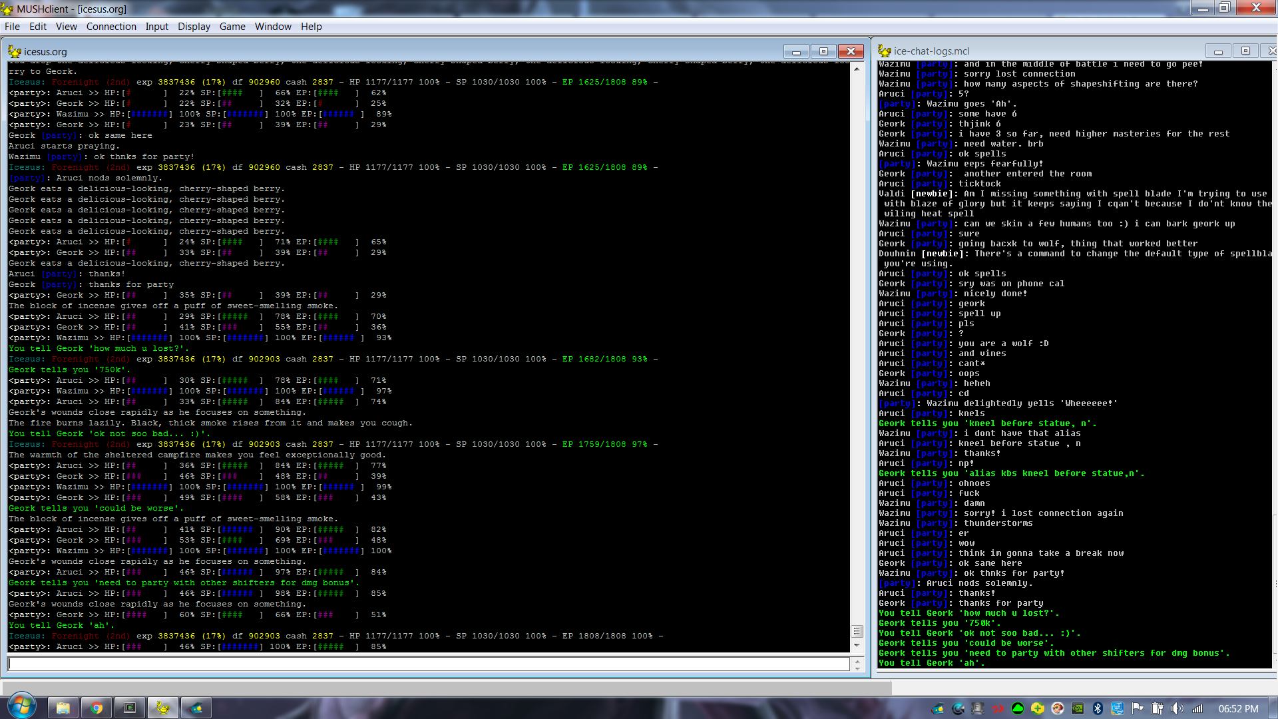Open the Help menu
Image resolution: width=1278 pixels, height=719 pixels.
[x=311, y=27]
